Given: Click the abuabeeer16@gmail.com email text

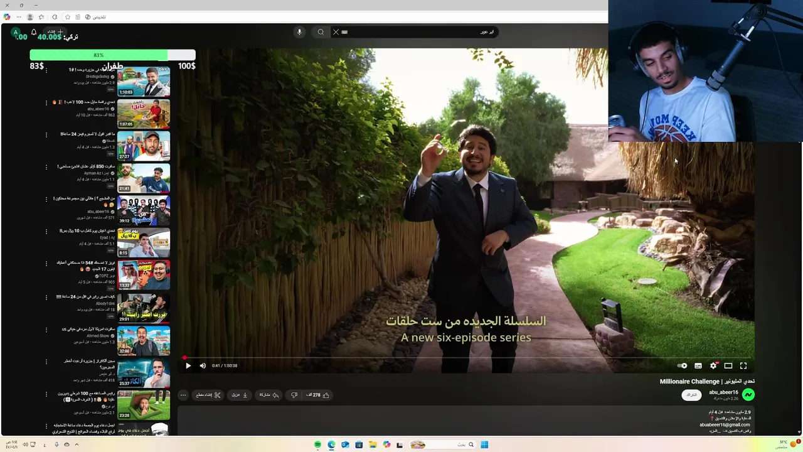Looking at the screenshot, I should point(725,425).
